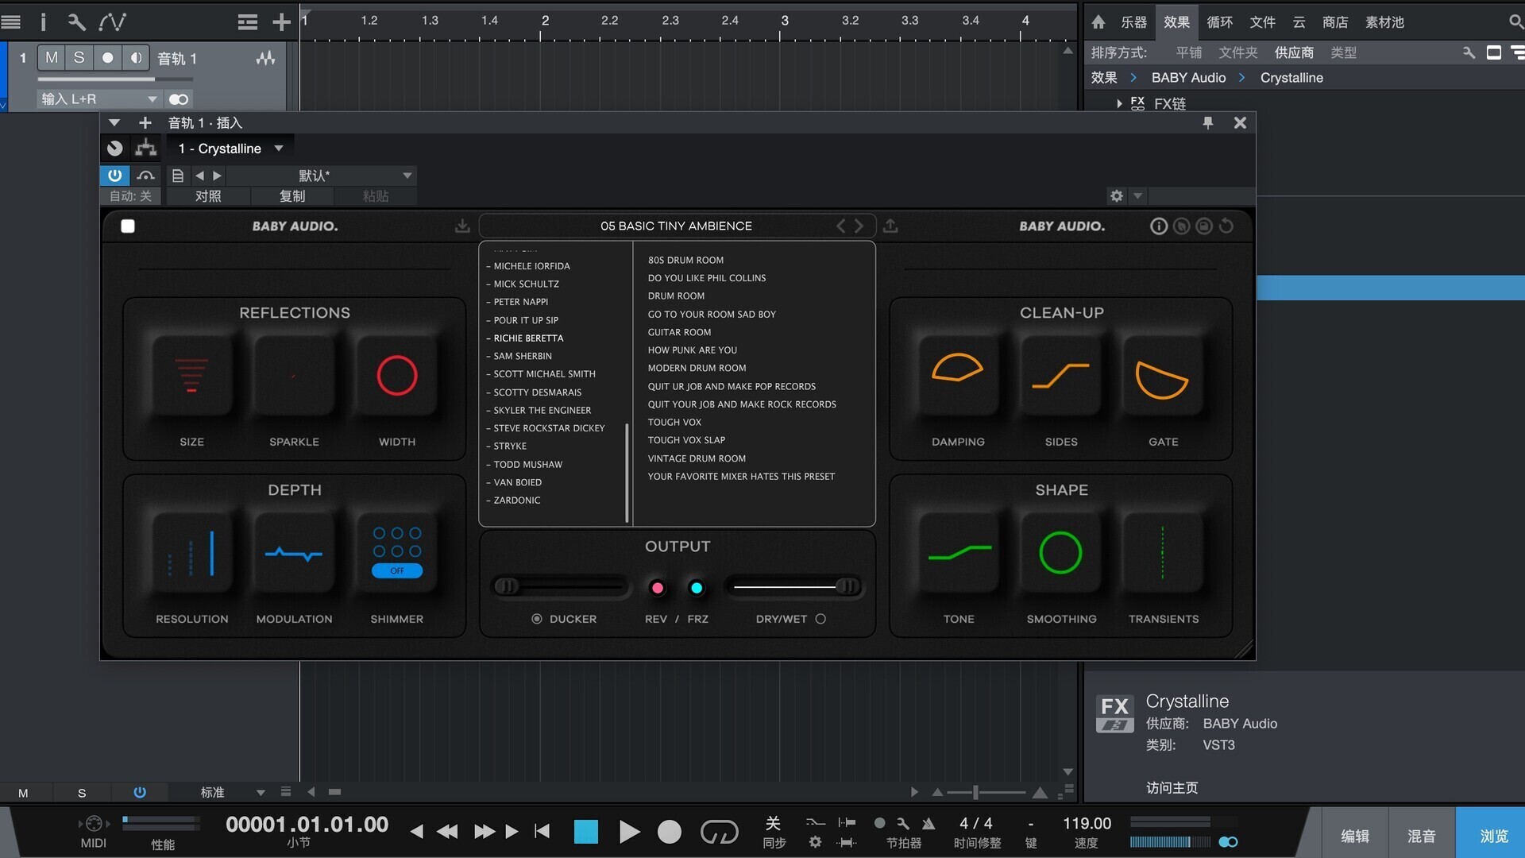Viewport: 1525px width, 858px height.
Task: Open the plugin window gear settings
Action: point(1117,195)
